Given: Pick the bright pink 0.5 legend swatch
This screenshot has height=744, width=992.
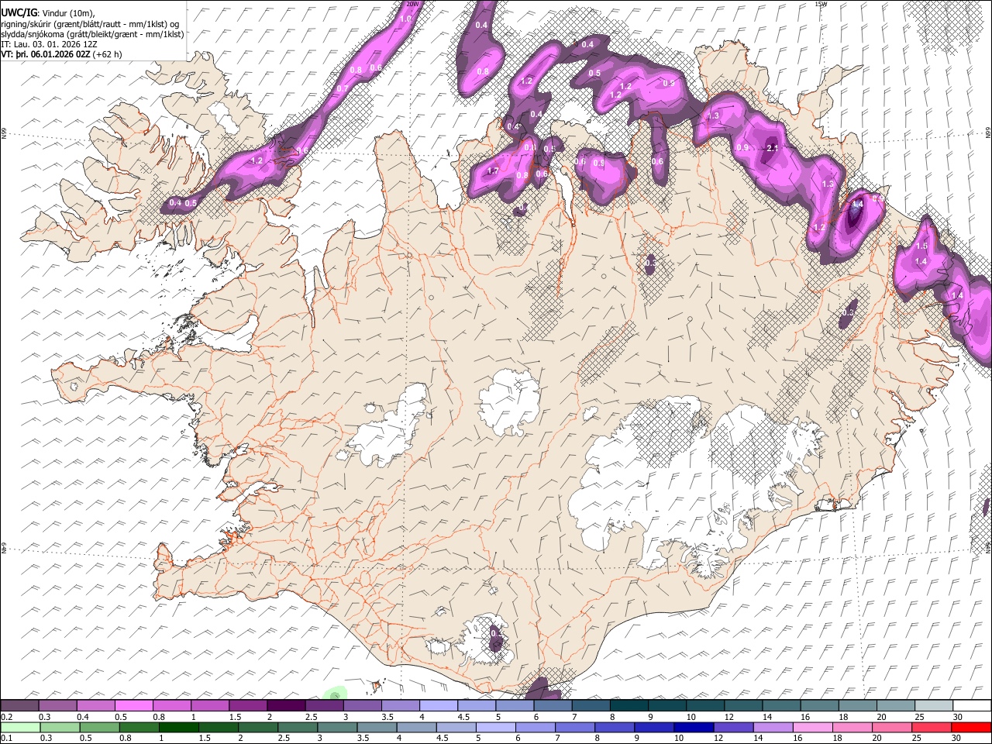Looking at the screenshot, I should (133, 705).
